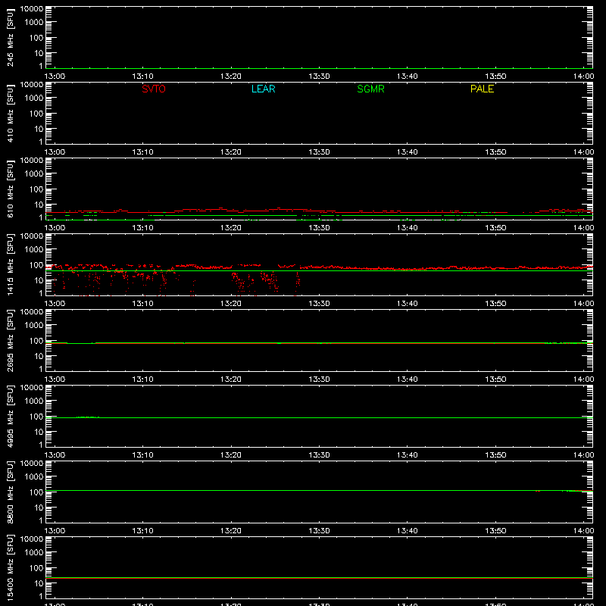Click 14:00 under the 1415 MHz panel

pos(583,304)
